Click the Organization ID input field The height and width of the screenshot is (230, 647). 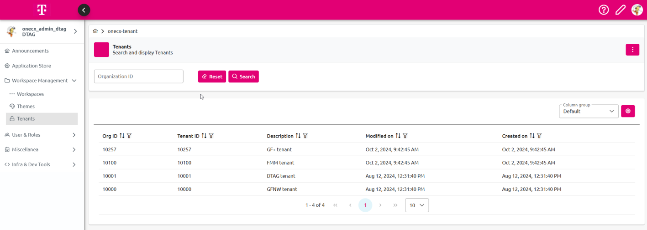point(138,77)
